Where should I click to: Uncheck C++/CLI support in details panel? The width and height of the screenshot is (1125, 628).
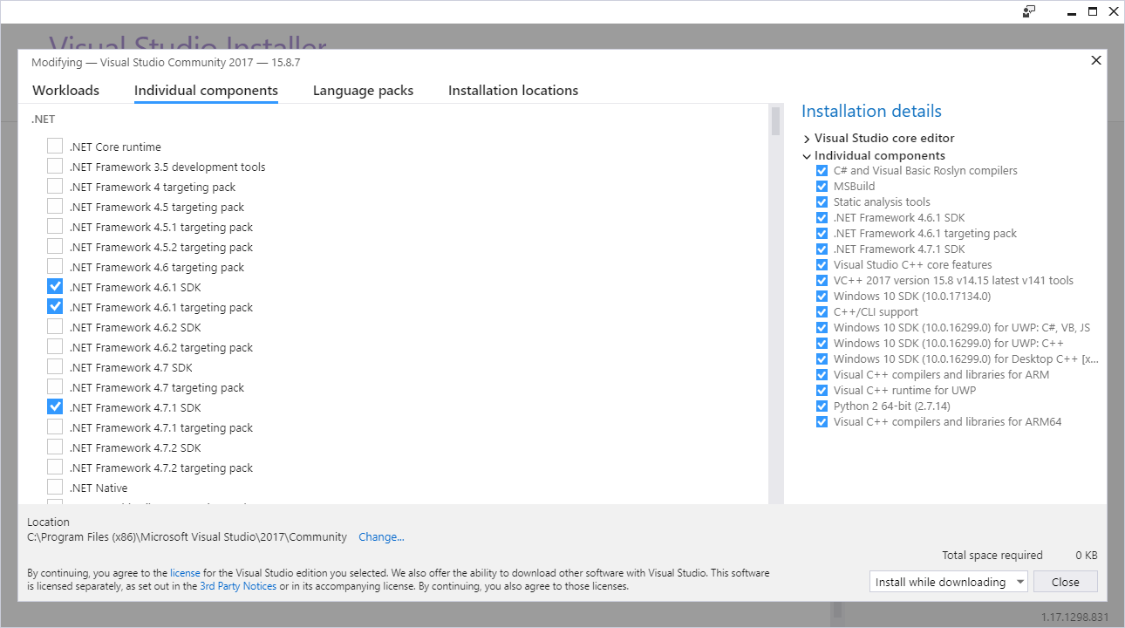click(822, 312)
